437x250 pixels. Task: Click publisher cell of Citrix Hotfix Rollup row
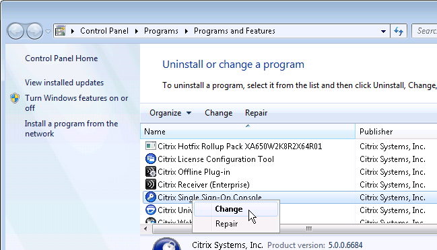pyautogui.click(x=393, y=147)
